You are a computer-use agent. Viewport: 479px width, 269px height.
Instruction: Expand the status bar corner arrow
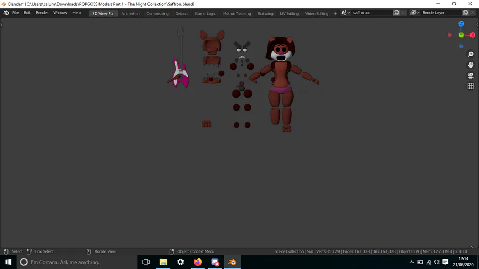471,247
